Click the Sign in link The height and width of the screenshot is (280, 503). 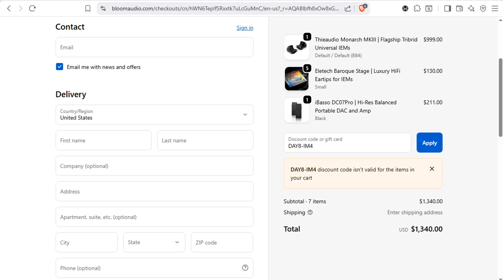(245, 28)
